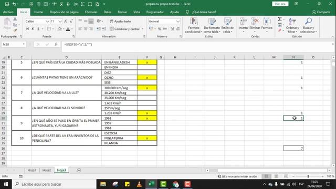336x189 pixels.
Task: Switch to the Fórmulas tab
Action: [91, 12]
